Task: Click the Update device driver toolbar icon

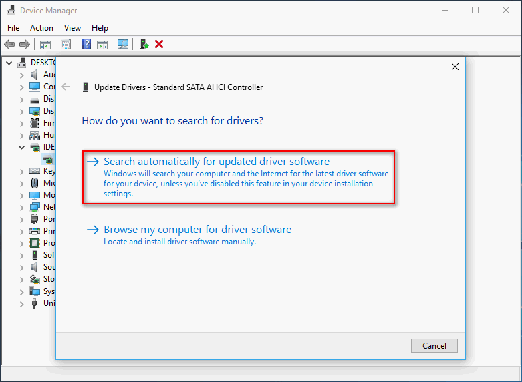Action: click(144, 45)
